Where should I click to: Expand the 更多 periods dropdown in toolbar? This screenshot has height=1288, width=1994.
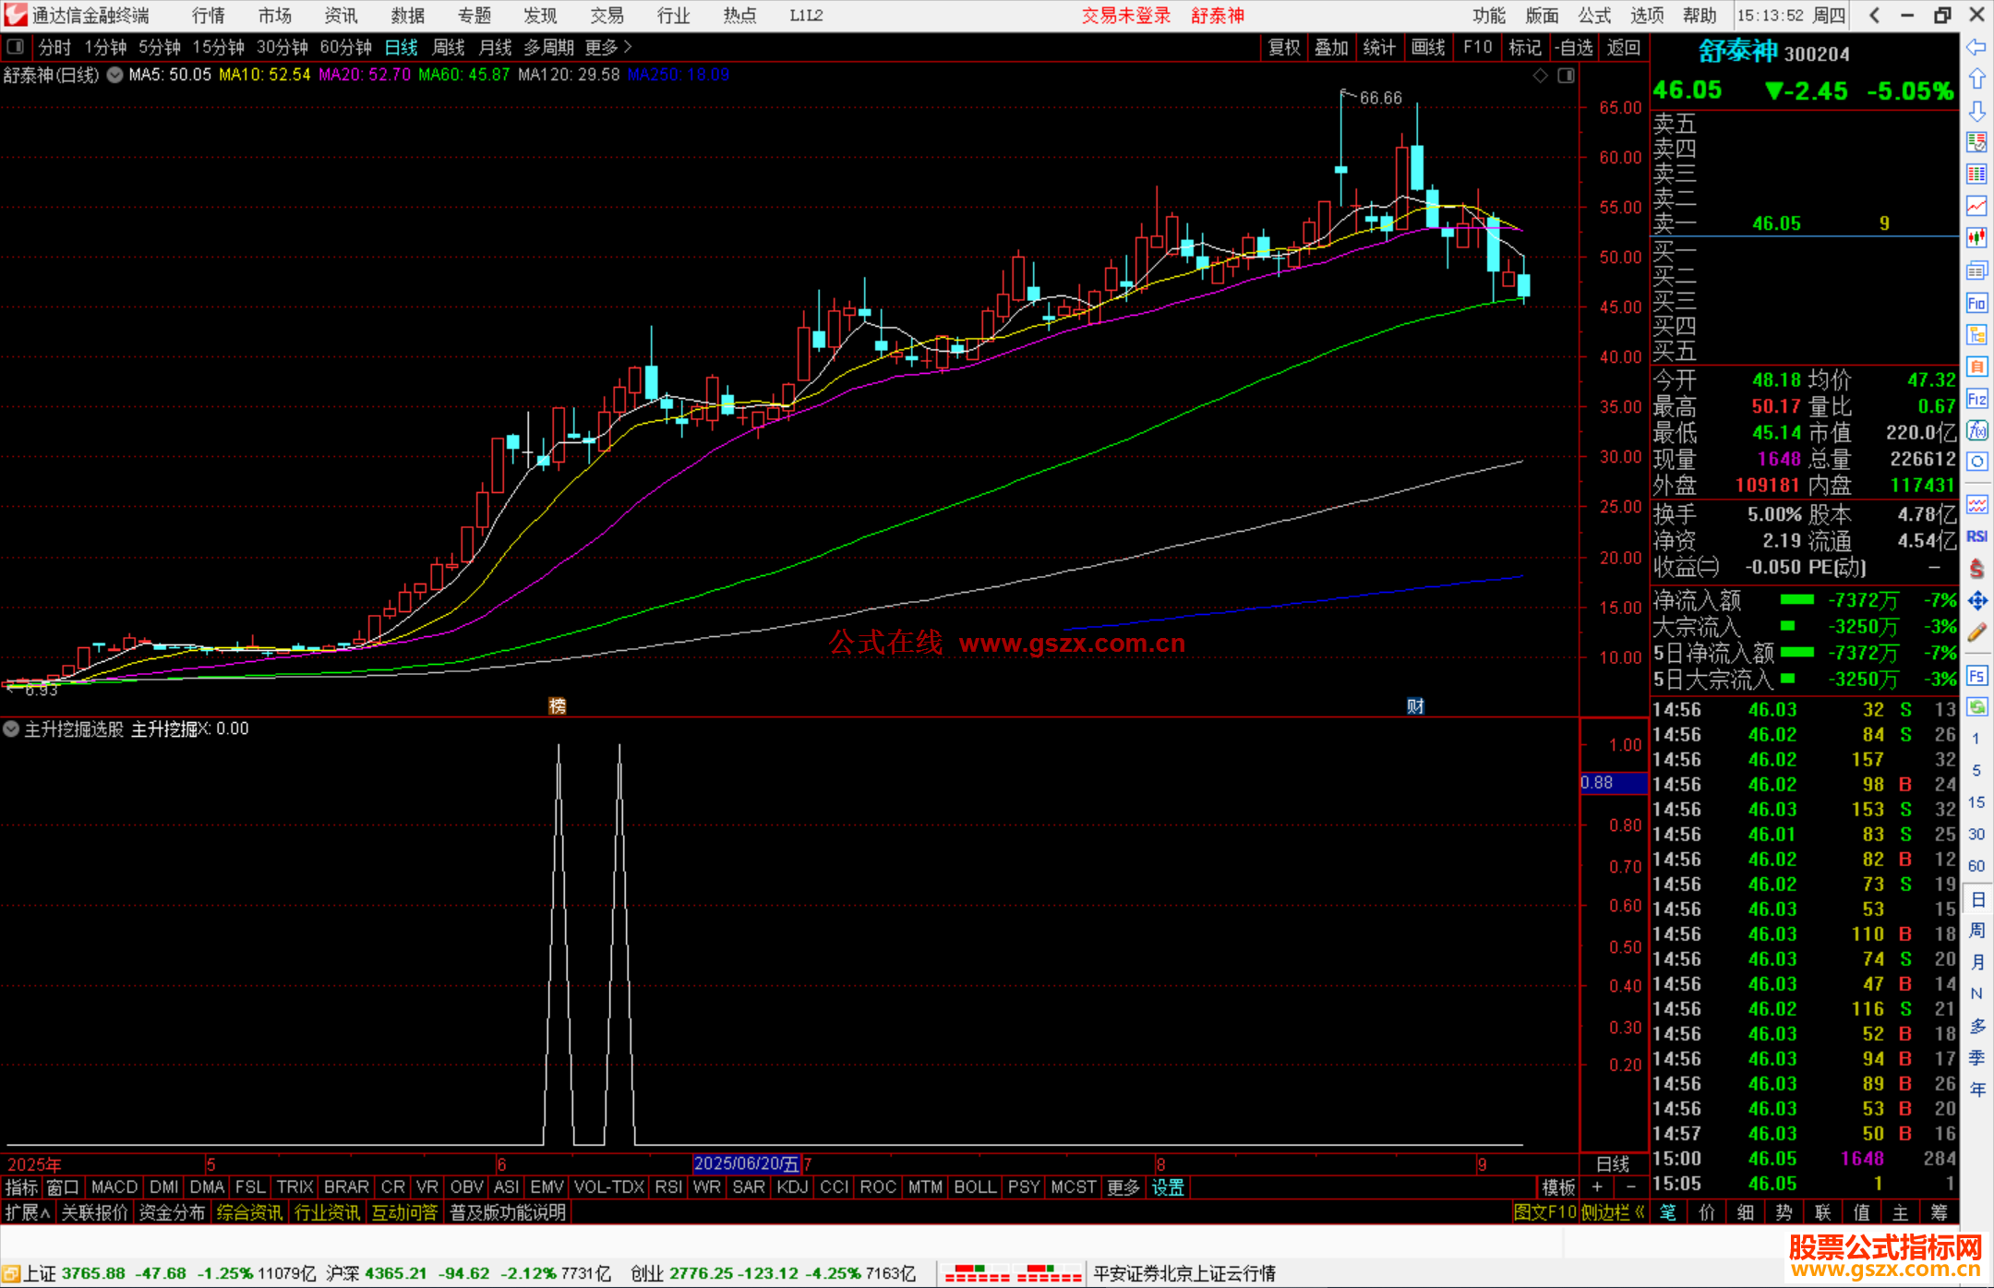coord(608,47)
